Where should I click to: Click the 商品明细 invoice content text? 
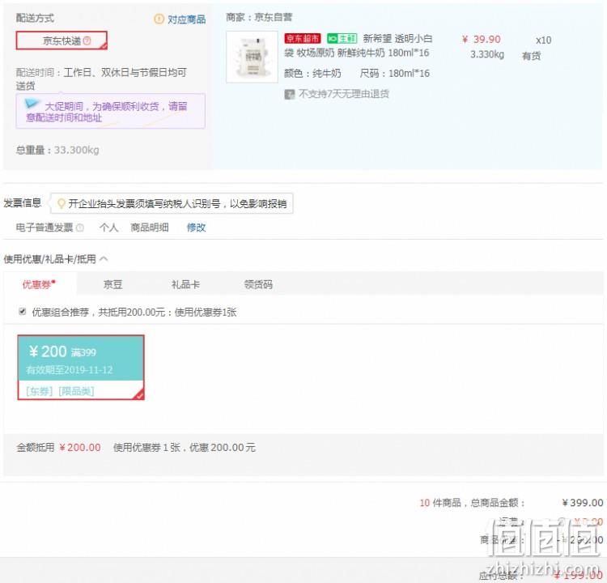150,228
